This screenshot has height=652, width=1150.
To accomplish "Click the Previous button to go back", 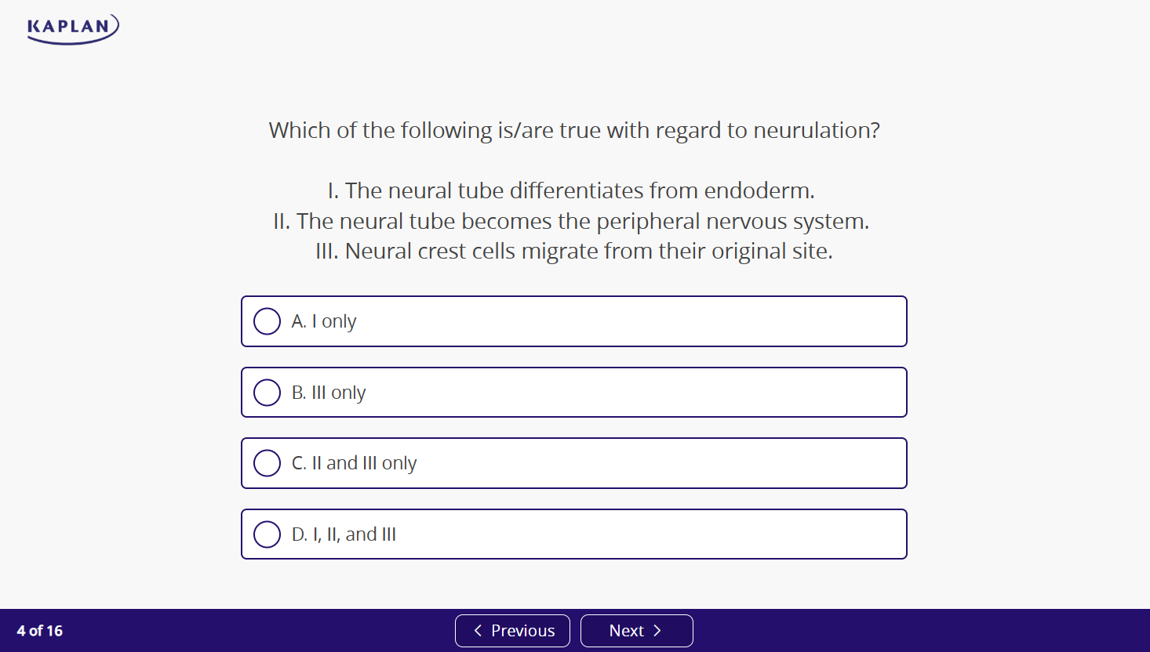I will 512,630.
